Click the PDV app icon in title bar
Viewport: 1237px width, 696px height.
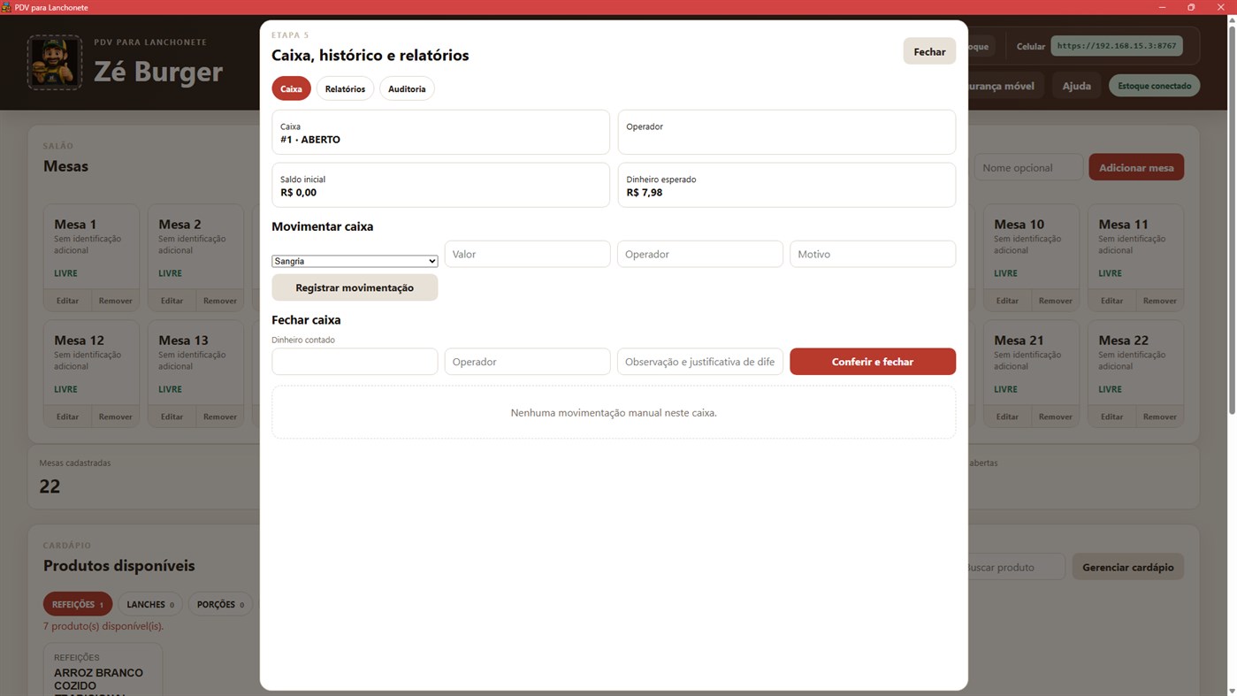6,7
